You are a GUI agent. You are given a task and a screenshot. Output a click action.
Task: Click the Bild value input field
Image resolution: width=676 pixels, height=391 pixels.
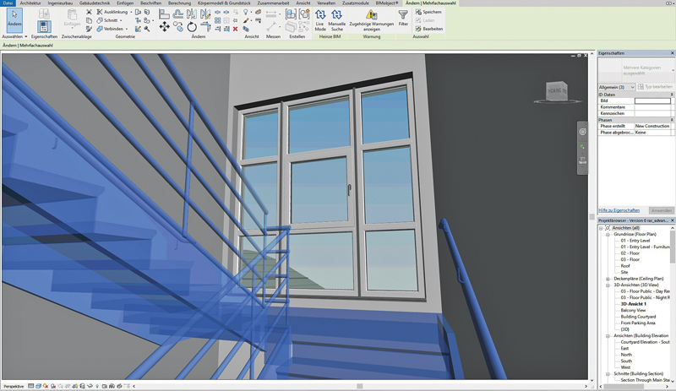653,101
